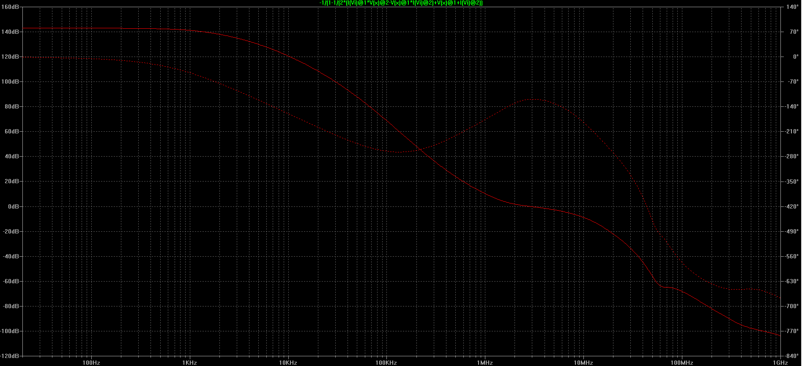Viewport: 802px width, 366px height.
Task: Select the 0dB magnitude axis label
Action: (x=14, y=206)
